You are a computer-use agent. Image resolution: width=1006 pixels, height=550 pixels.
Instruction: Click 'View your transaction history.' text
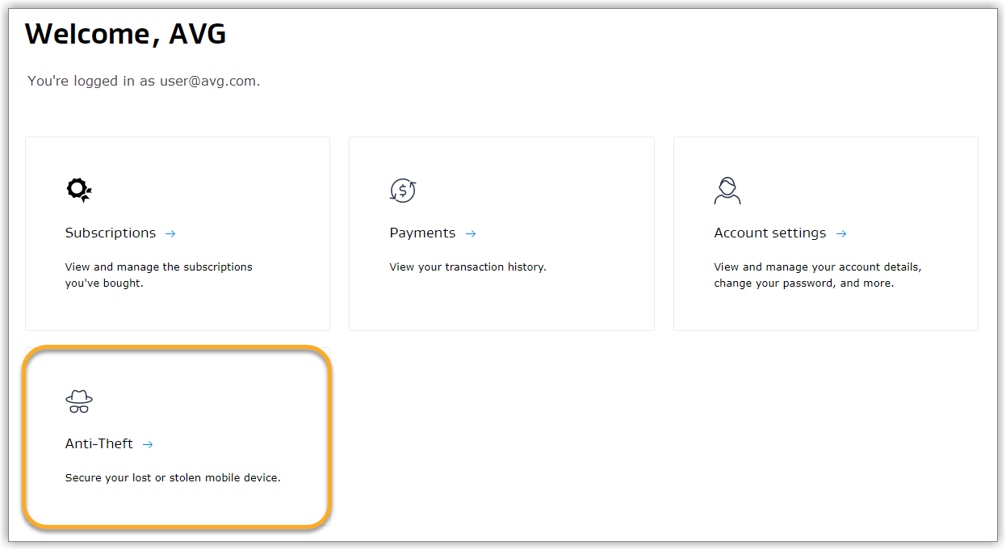(468, 267)
